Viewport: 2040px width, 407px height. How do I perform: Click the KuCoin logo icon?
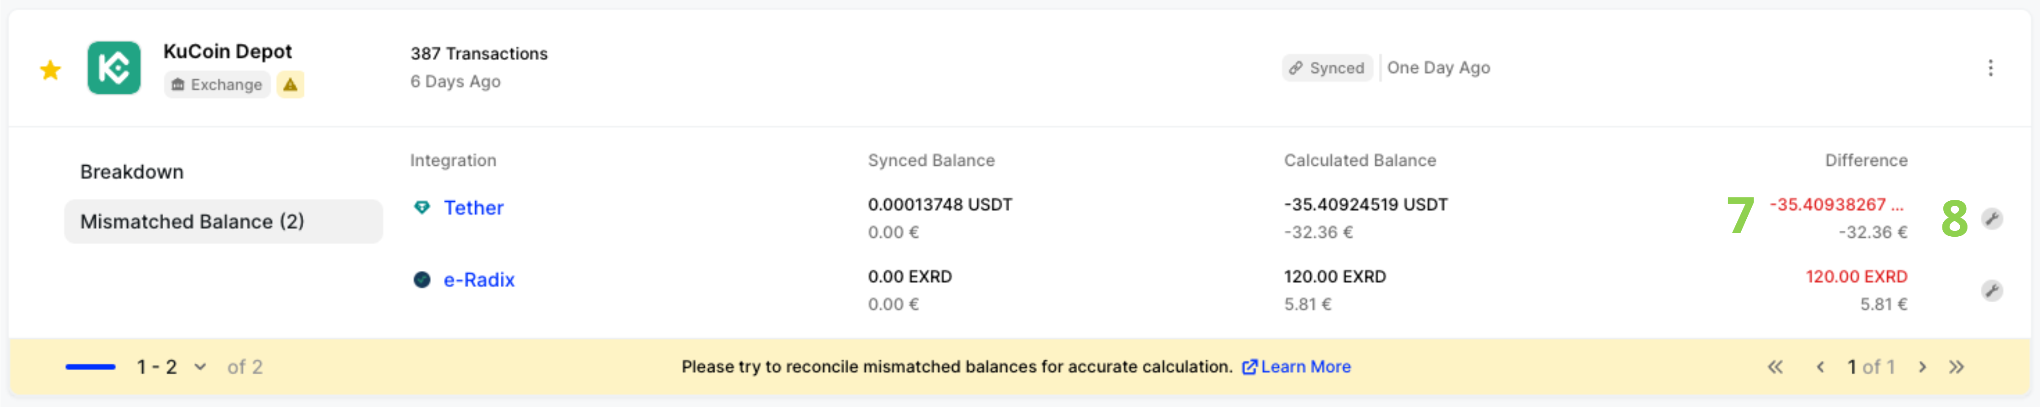(x=114, y=68)
